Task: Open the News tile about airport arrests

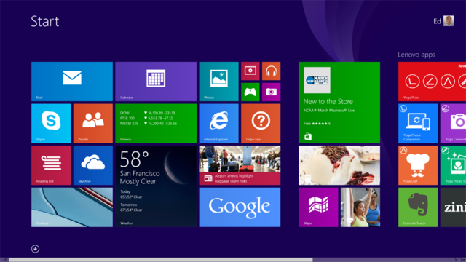Action: [240, 165]
